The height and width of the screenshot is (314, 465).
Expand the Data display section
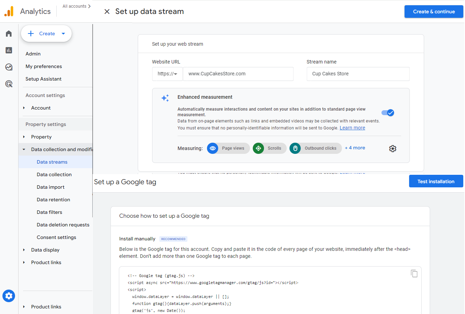pyautogui.click(x=24, y=250)
